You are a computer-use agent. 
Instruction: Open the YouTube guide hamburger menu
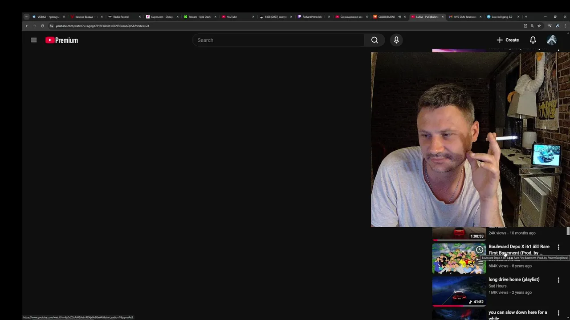(x=34, y=40)
